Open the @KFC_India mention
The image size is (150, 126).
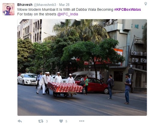tap(67, 14)
